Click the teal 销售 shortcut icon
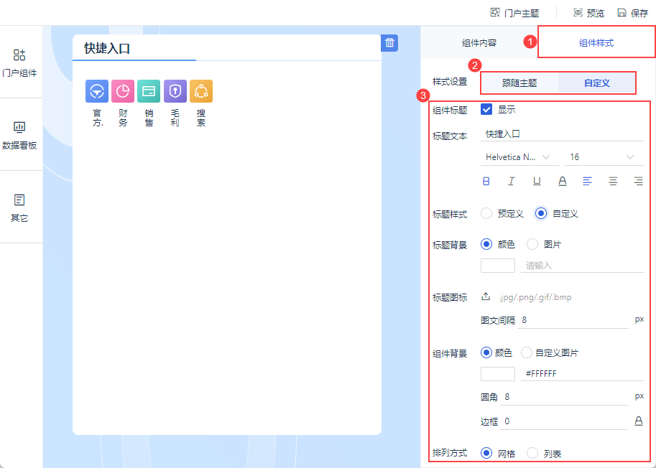The image size is (656, 468). point(149,91)
